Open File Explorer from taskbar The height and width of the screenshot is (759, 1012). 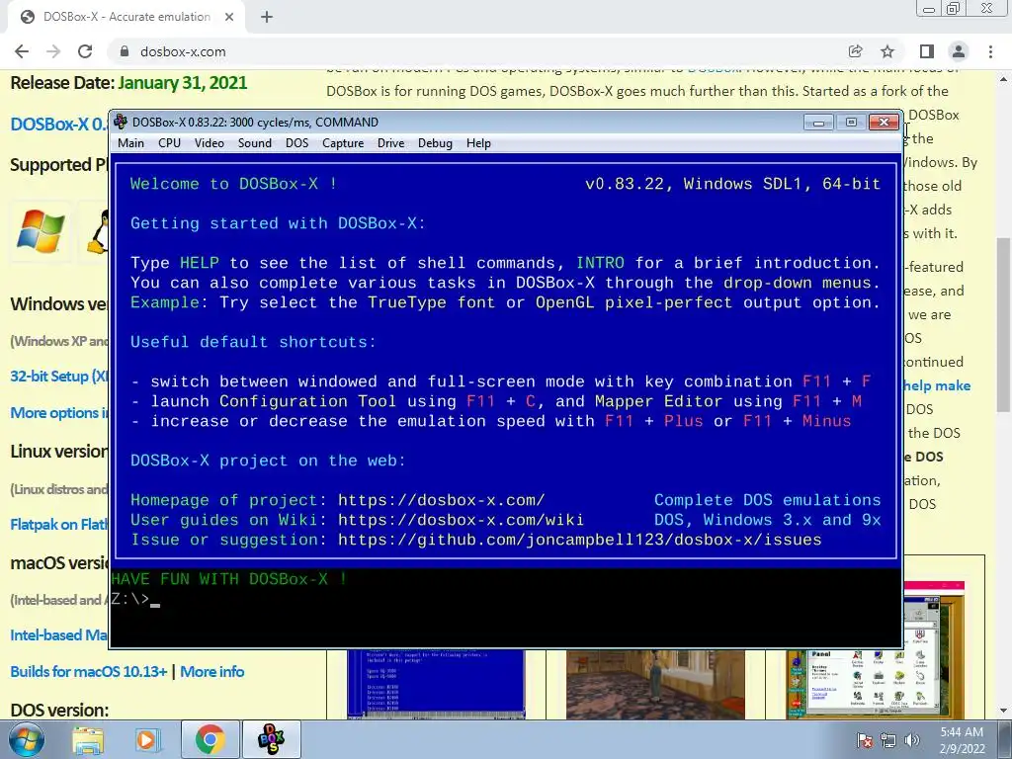[x=88, y=740]
